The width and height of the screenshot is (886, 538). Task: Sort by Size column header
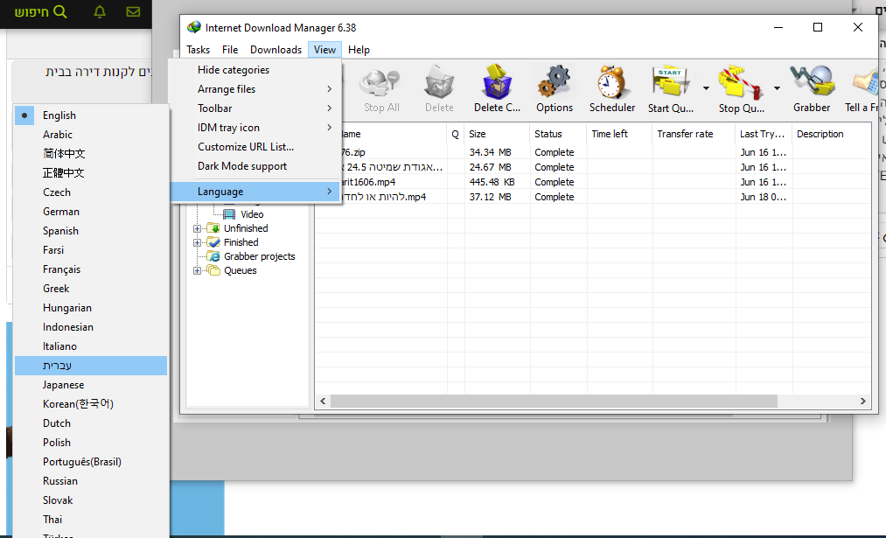click(498, 134)
